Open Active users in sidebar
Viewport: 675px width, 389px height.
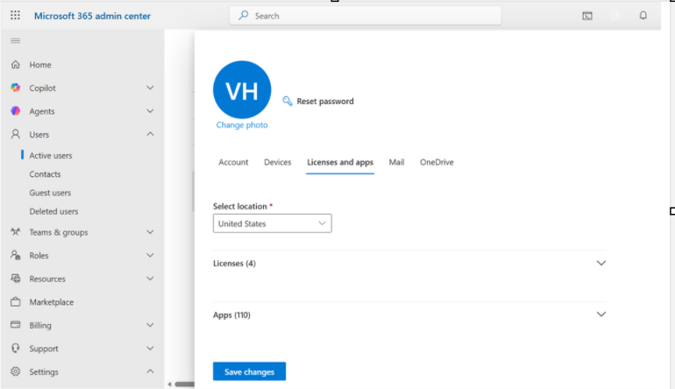[x=51, y=155]
